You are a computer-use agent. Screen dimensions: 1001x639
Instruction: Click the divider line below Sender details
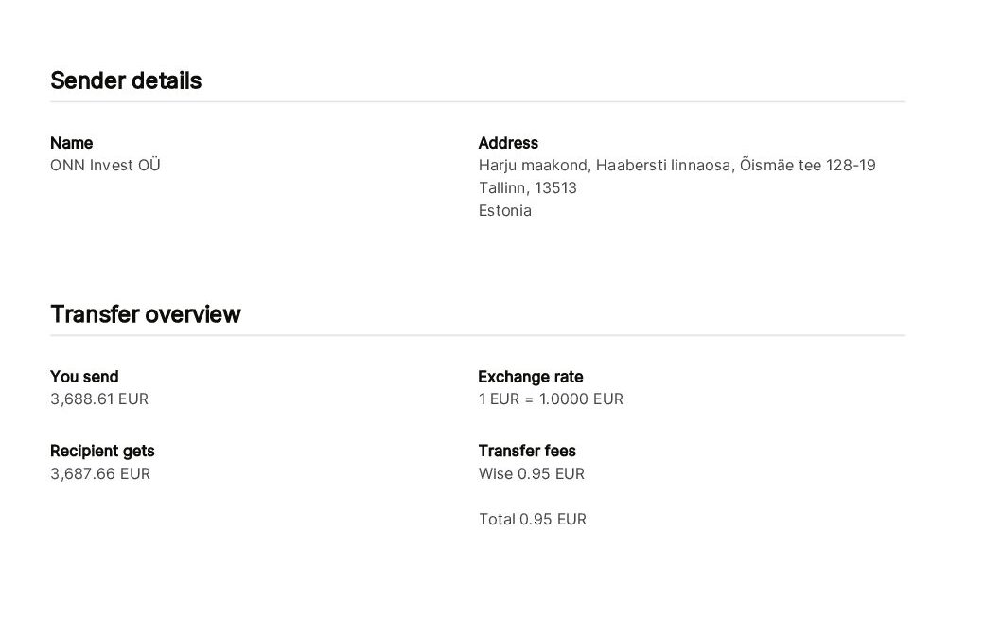477,101
